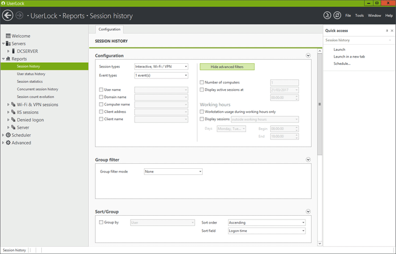This screenshot has width=396, height=254.
Task: Check the Number of computers option
Action: [202, 82]
